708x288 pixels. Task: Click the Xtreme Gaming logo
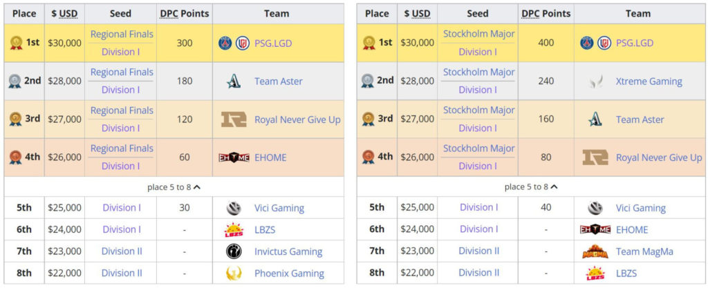click(595, 81)
